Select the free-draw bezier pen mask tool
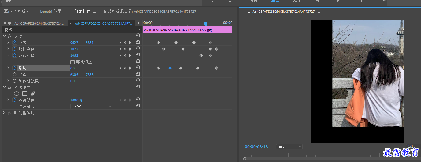Screen dimensions: 421x162 pos(33,94)
